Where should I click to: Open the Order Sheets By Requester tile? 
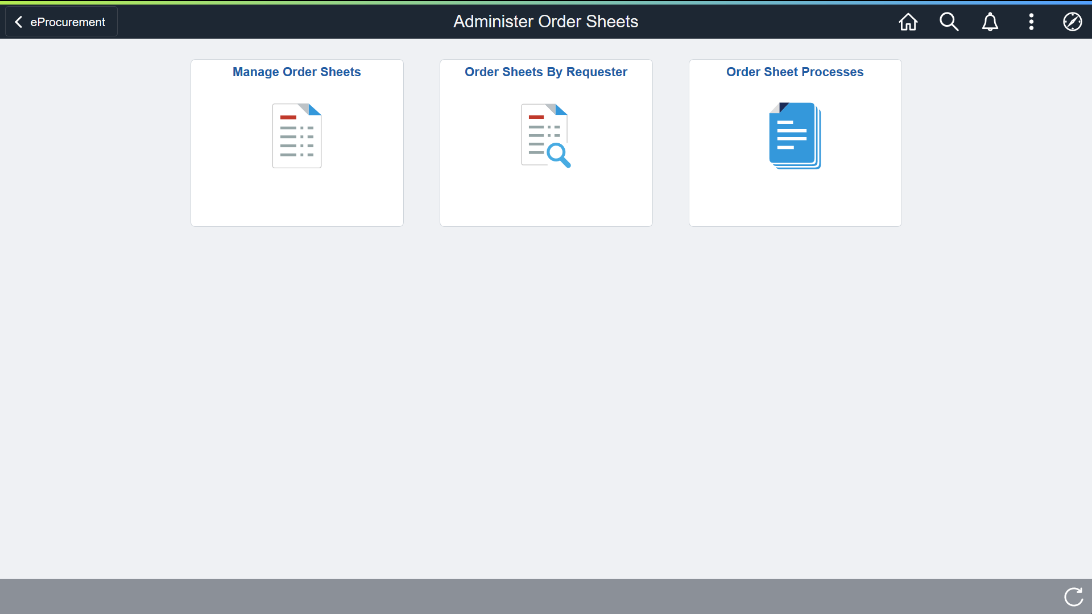pos(545,143)
